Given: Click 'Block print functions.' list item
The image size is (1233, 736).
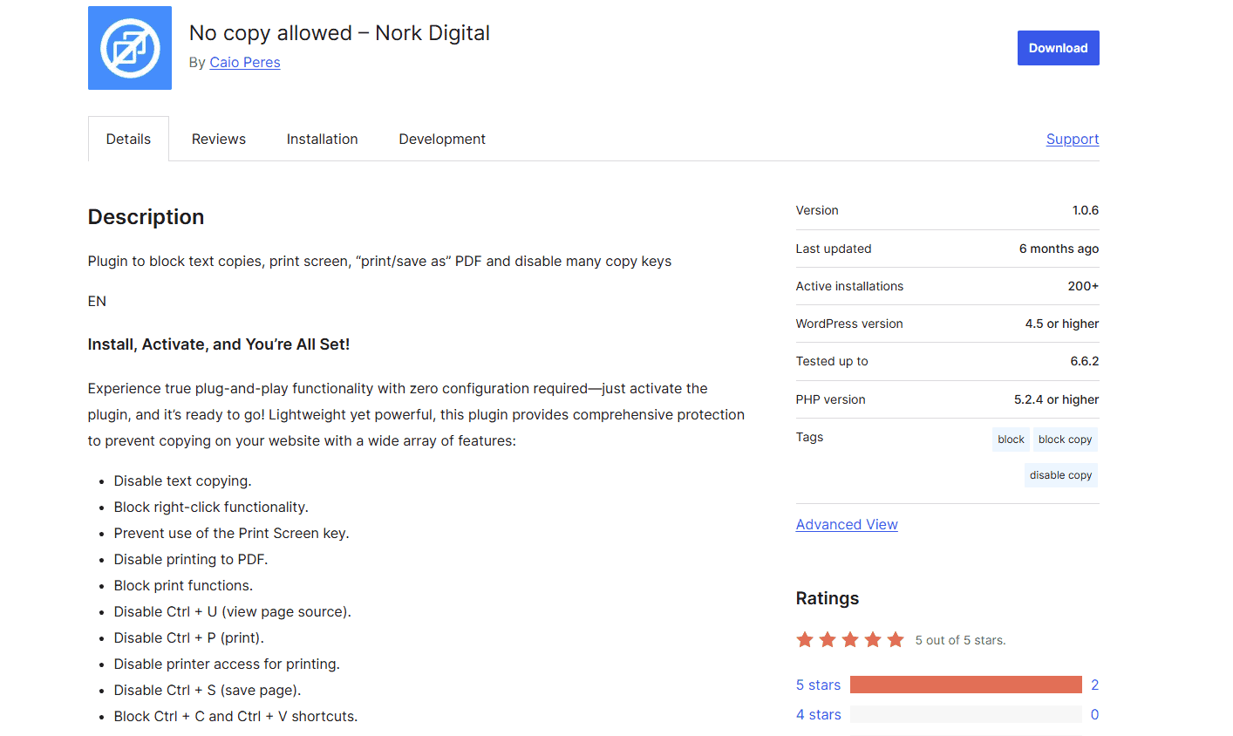Looking at the screenshot, I should (183, 585).
